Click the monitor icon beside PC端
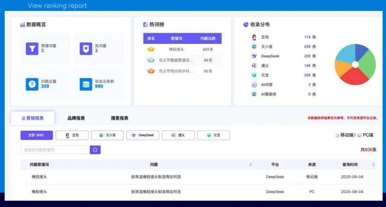The image size is (386, 207). pos(359,135)
